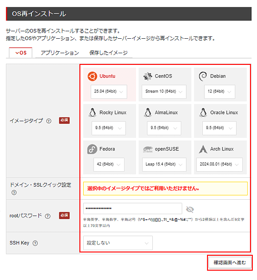This screenshot has width=257, height=280.
Task: Select the Rocky Linux penguin icon
Action: (93, 112)
